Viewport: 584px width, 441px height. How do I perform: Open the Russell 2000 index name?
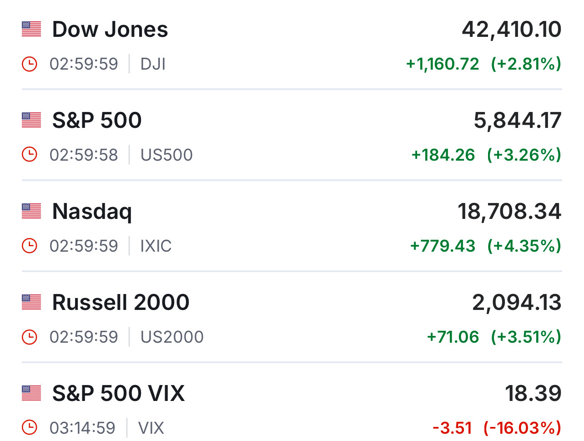point(121,302)
